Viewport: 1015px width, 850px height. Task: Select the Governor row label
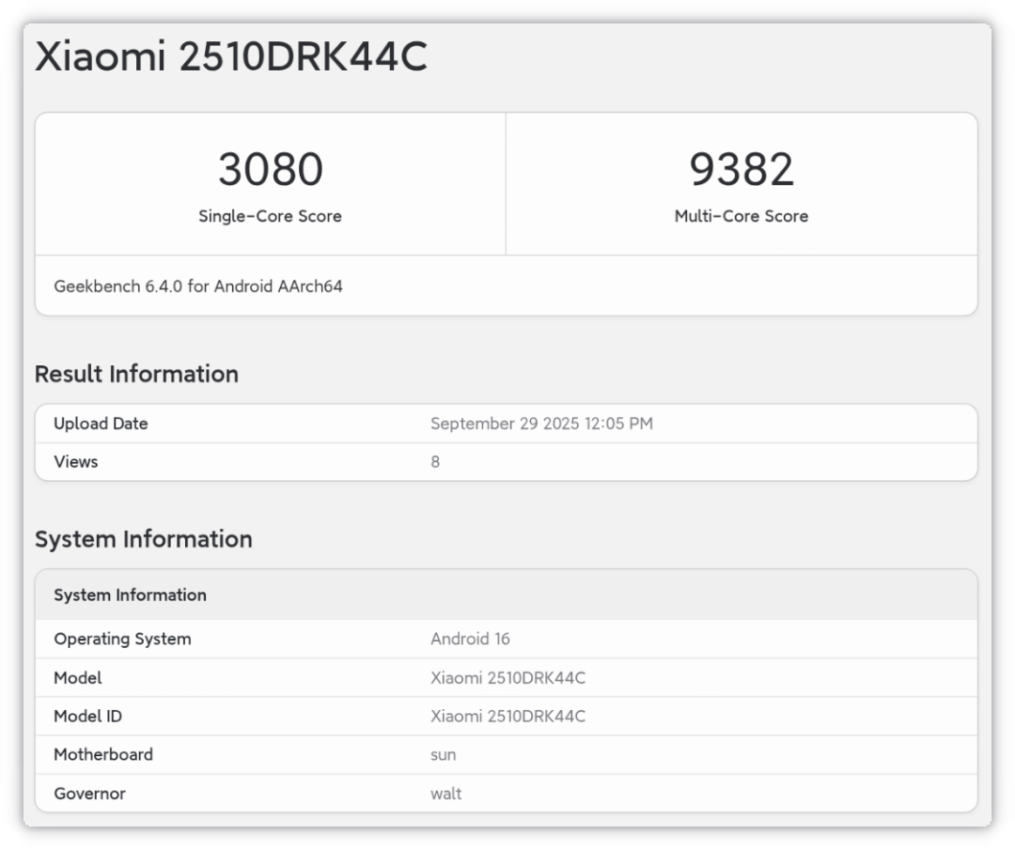[89, 794]
